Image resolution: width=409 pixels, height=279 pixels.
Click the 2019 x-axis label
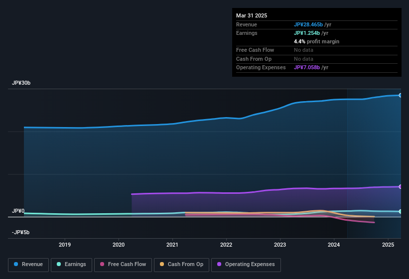[x=65, y=245]
